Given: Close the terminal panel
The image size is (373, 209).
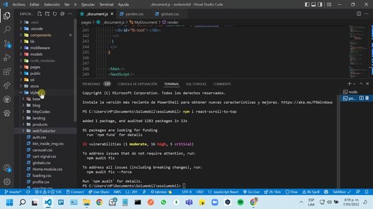Looking at the screenshot, I should (368, 84).
